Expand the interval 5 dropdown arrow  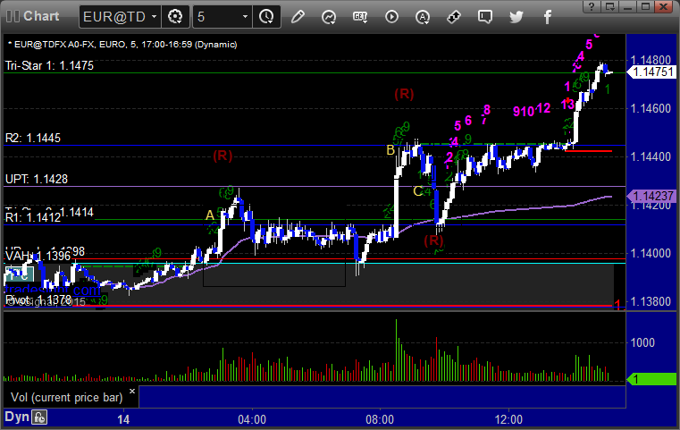245,17
